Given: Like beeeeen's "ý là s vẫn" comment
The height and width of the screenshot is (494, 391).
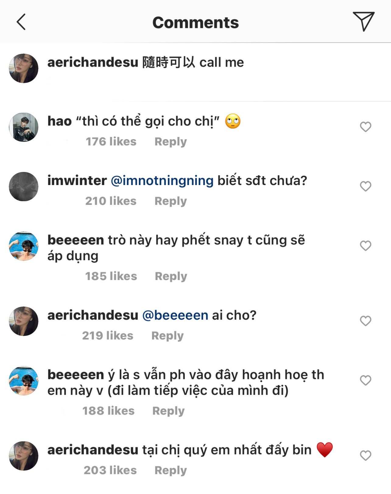Looking at the screenshot, I should pyautogui.click(x=365, y=380).
